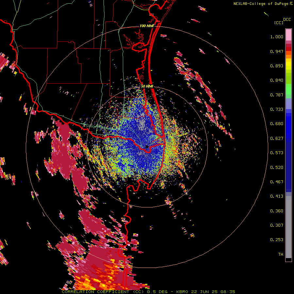The image size is (294, 294).
Task: Click the [CC] units label
Action: pyautogui.click(x=279, y=23)
